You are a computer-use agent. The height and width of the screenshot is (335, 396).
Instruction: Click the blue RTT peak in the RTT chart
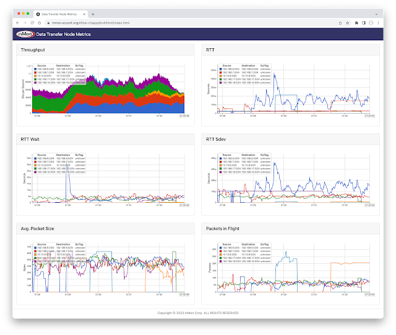[275, 74]
